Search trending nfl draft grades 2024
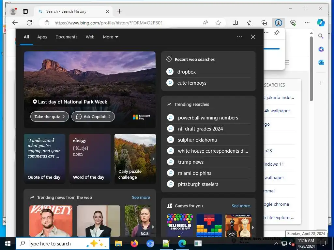 click(208, 129)
